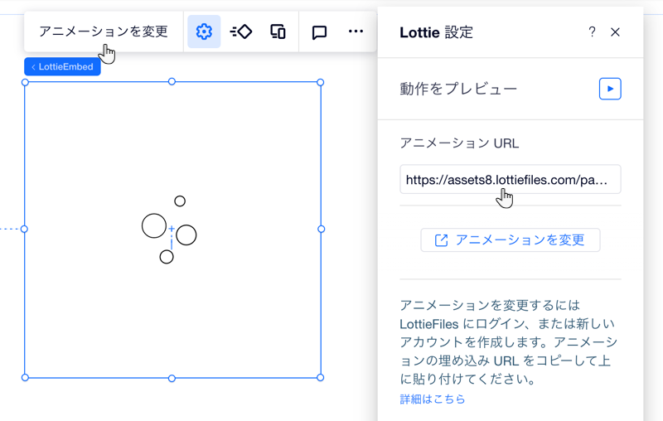This screenshot has height=421, width=663.
Task: Close the Lottie 設定 panel
Action: click(x=615, y=31)
